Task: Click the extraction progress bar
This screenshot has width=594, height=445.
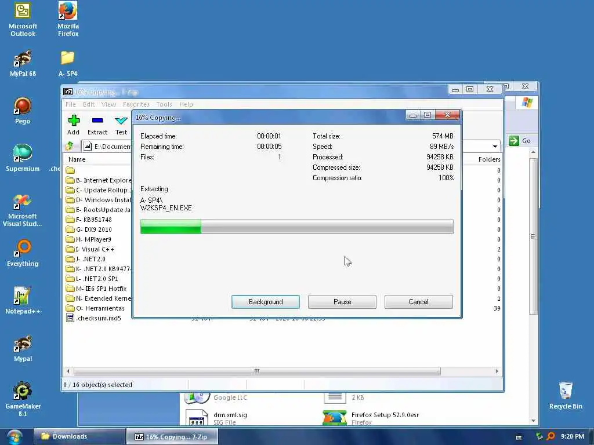Action: click(296, 227)
